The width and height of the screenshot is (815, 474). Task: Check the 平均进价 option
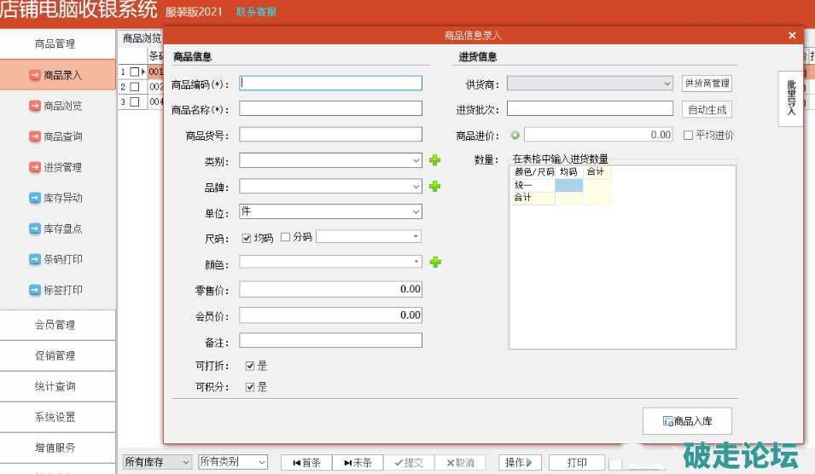689,135
